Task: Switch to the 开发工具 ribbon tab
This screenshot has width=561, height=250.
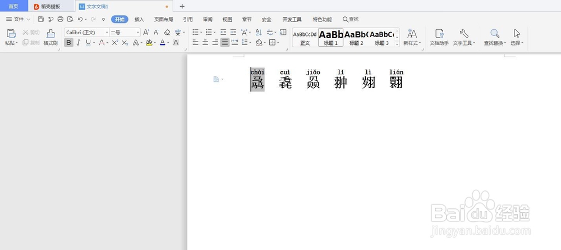Action: pos(292,19)
